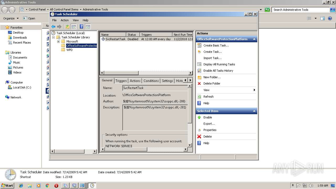Viewport: 336px width, 189px height.
Task: Select the General tab
Action: (x=107, y=80)
